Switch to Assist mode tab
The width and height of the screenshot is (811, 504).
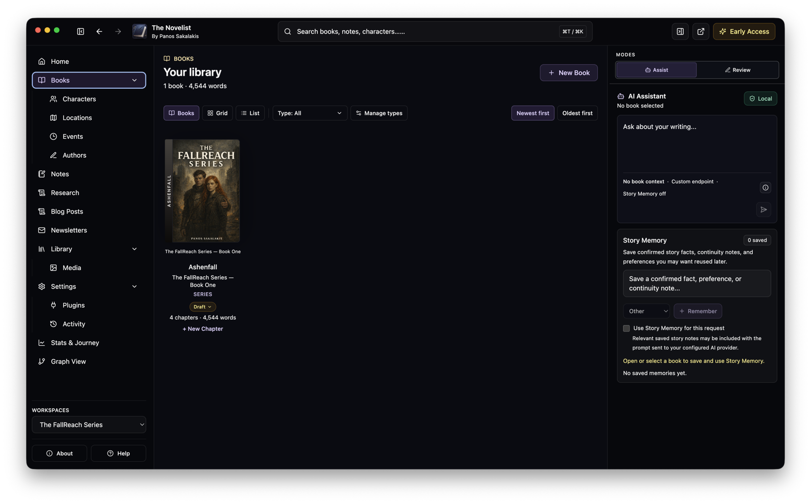tap(656, 70)
